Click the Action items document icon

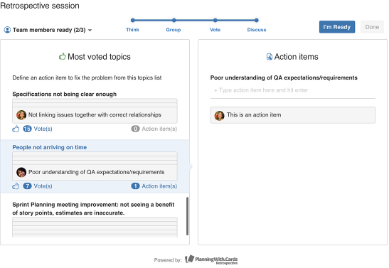pos(270,57)
